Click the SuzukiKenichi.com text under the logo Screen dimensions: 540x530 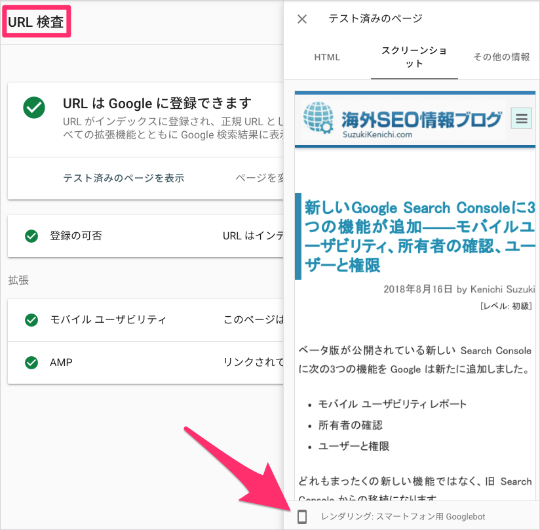(x=377, y=134)
